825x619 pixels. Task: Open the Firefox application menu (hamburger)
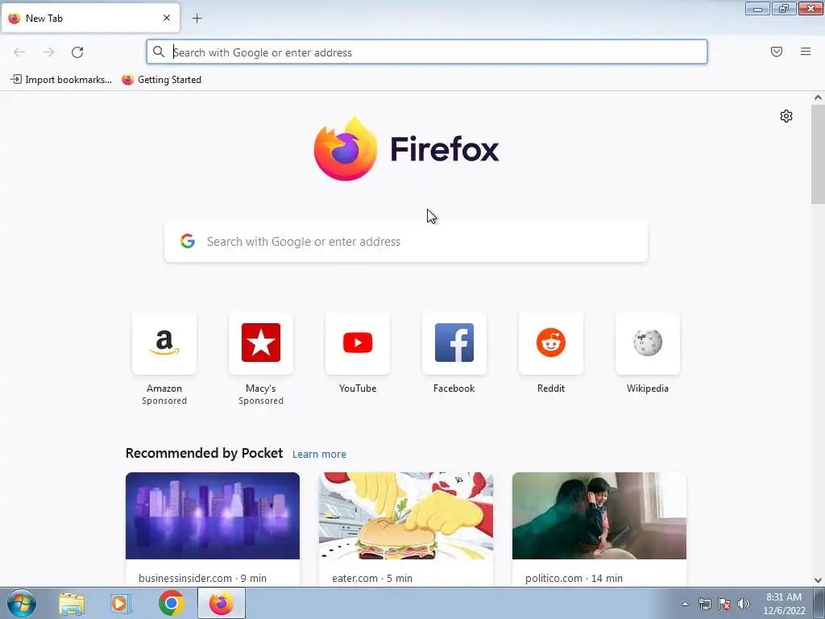coord(805,52)
